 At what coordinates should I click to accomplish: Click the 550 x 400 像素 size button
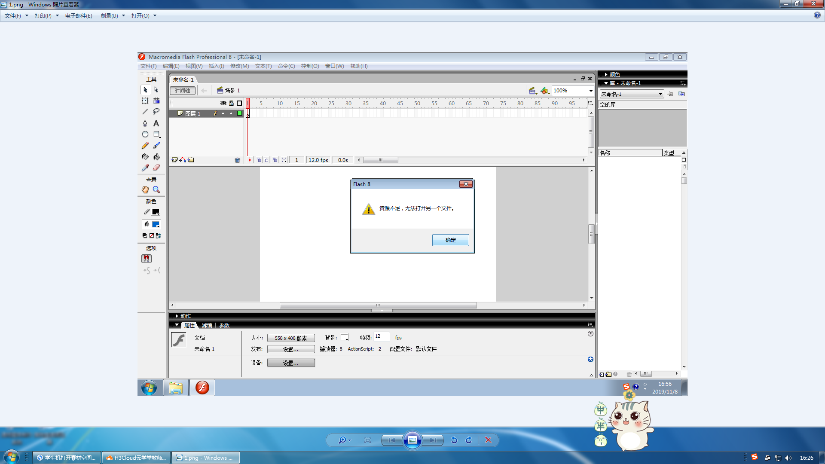click(x=291, y=338)
